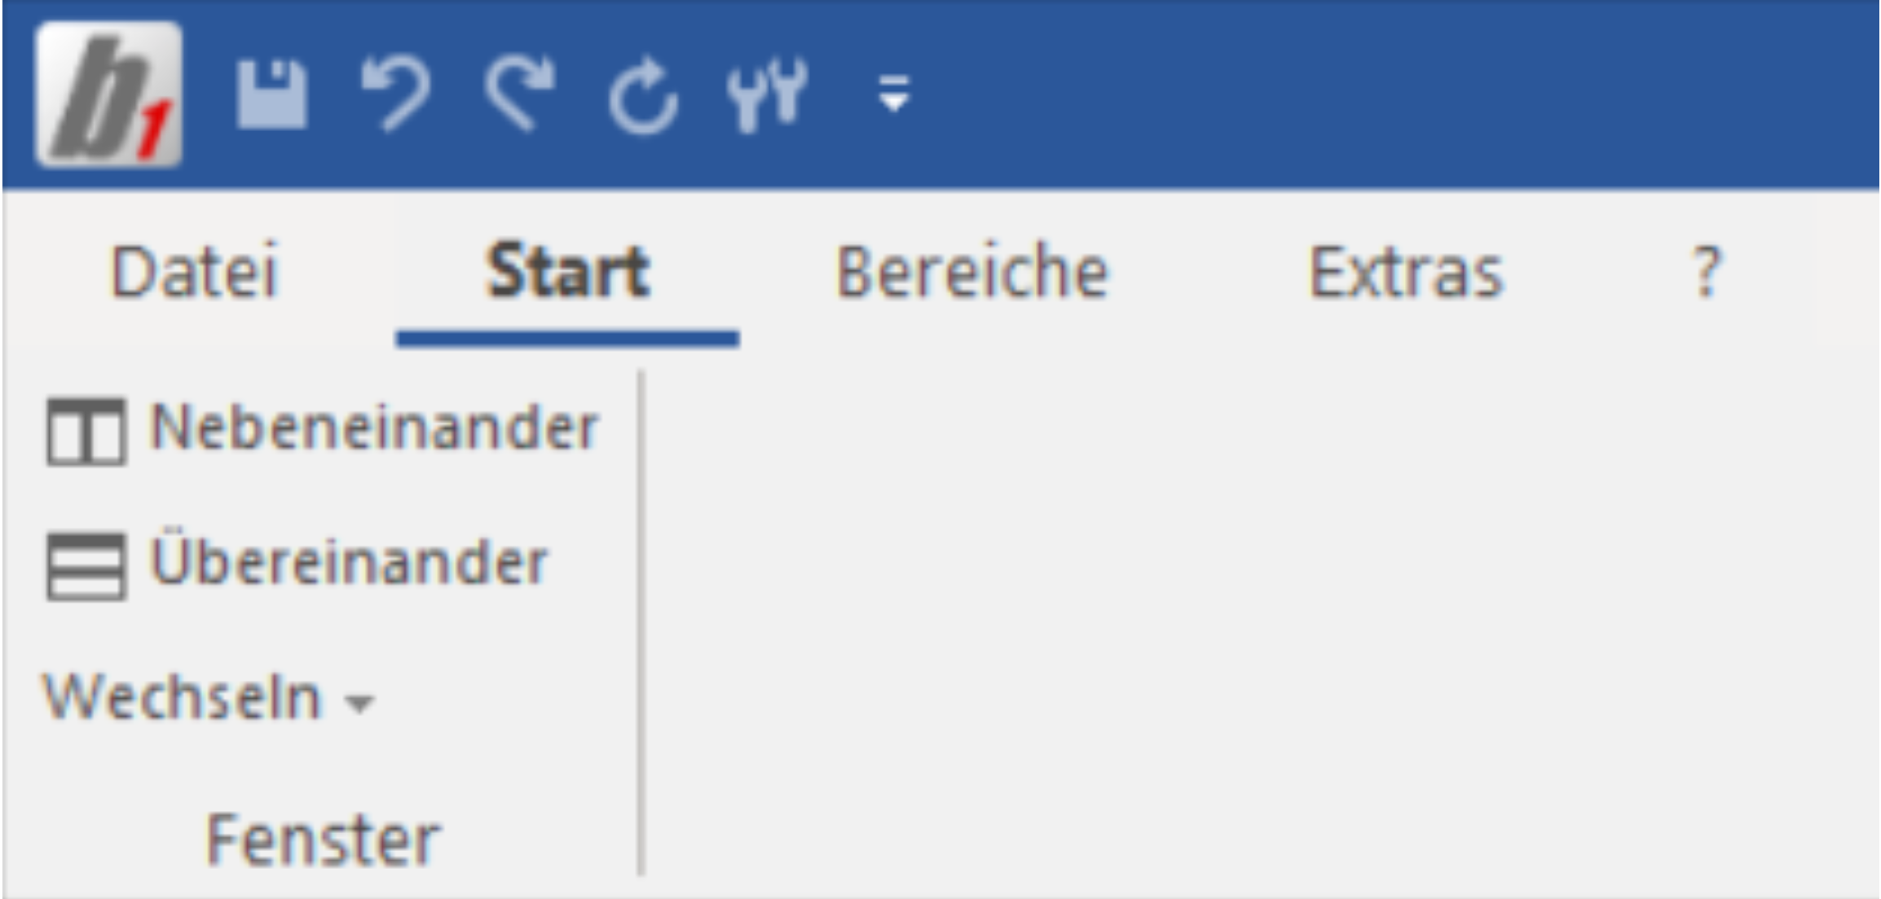1881x899 pixels.
Task: Click the Fenster group label
Action: pyautogui.click(x=323, y=840)
